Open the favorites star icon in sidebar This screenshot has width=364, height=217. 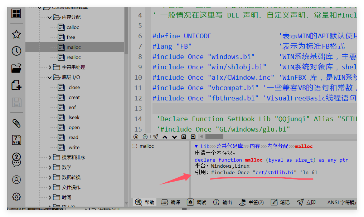(x=16, y=34)
